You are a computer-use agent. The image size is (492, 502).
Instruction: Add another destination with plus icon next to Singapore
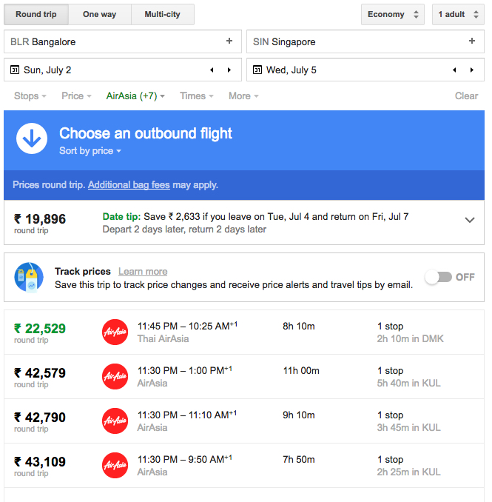472,41
